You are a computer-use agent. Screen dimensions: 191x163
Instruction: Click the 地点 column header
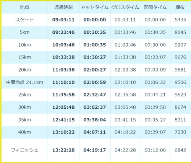click(24, 7)
